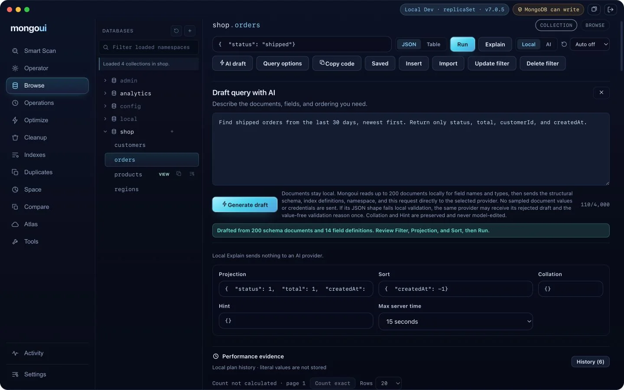Open the orders collection
624x390 pixels.
(x=152, y=160)
